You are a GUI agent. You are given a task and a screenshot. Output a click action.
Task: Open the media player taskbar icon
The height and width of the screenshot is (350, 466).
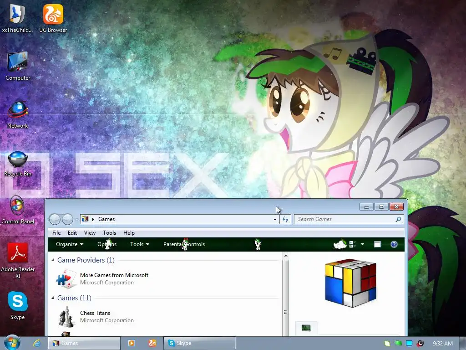pos(131,343)
